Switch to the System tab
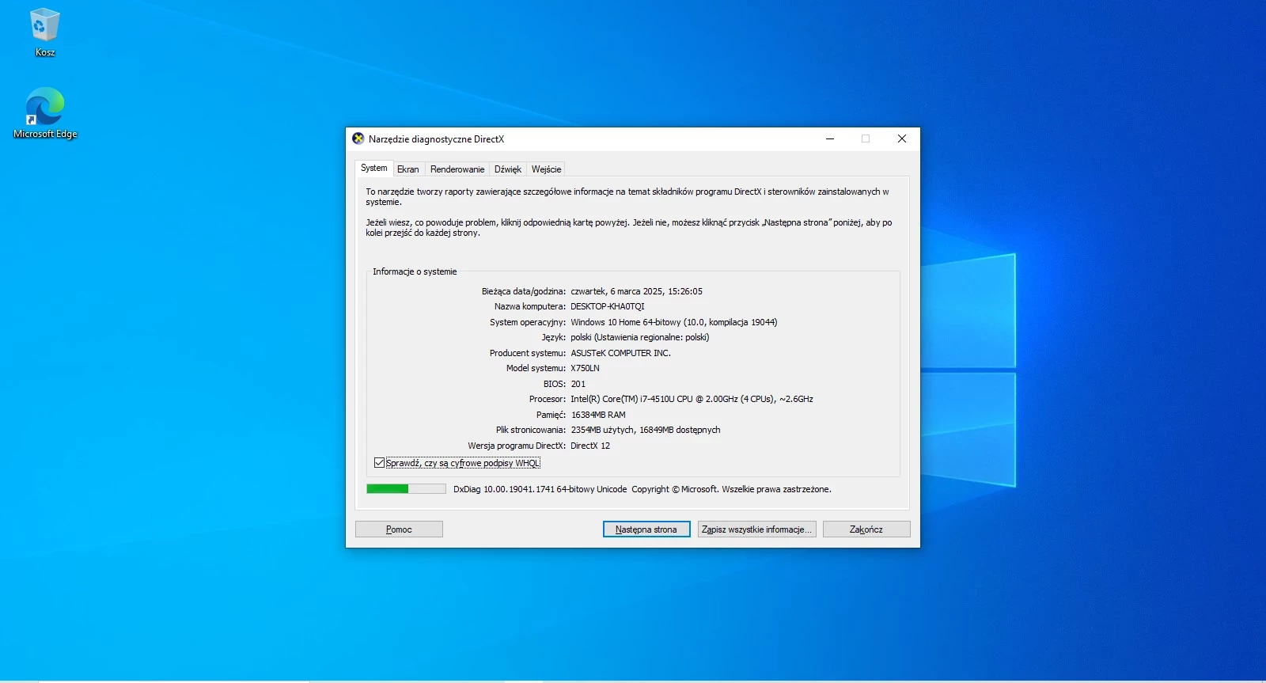Viewport: 1266px width, 683px height. pos(373,168)
